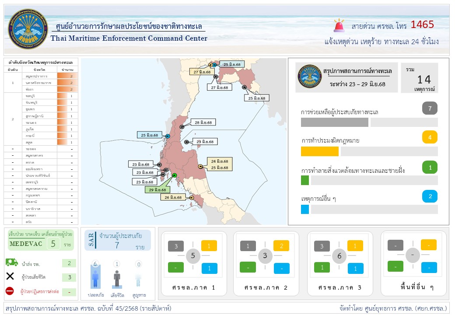Click the green map marker for 29 มิ.ย.68

click(x=175, y=175)
